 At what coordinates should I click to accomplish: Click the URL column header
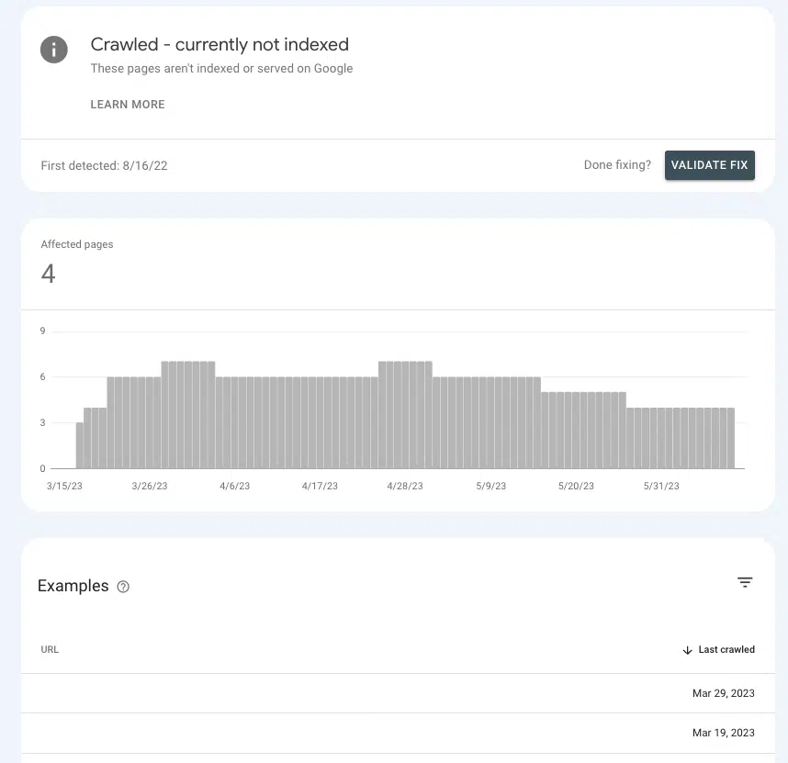(x=50, y=650)
